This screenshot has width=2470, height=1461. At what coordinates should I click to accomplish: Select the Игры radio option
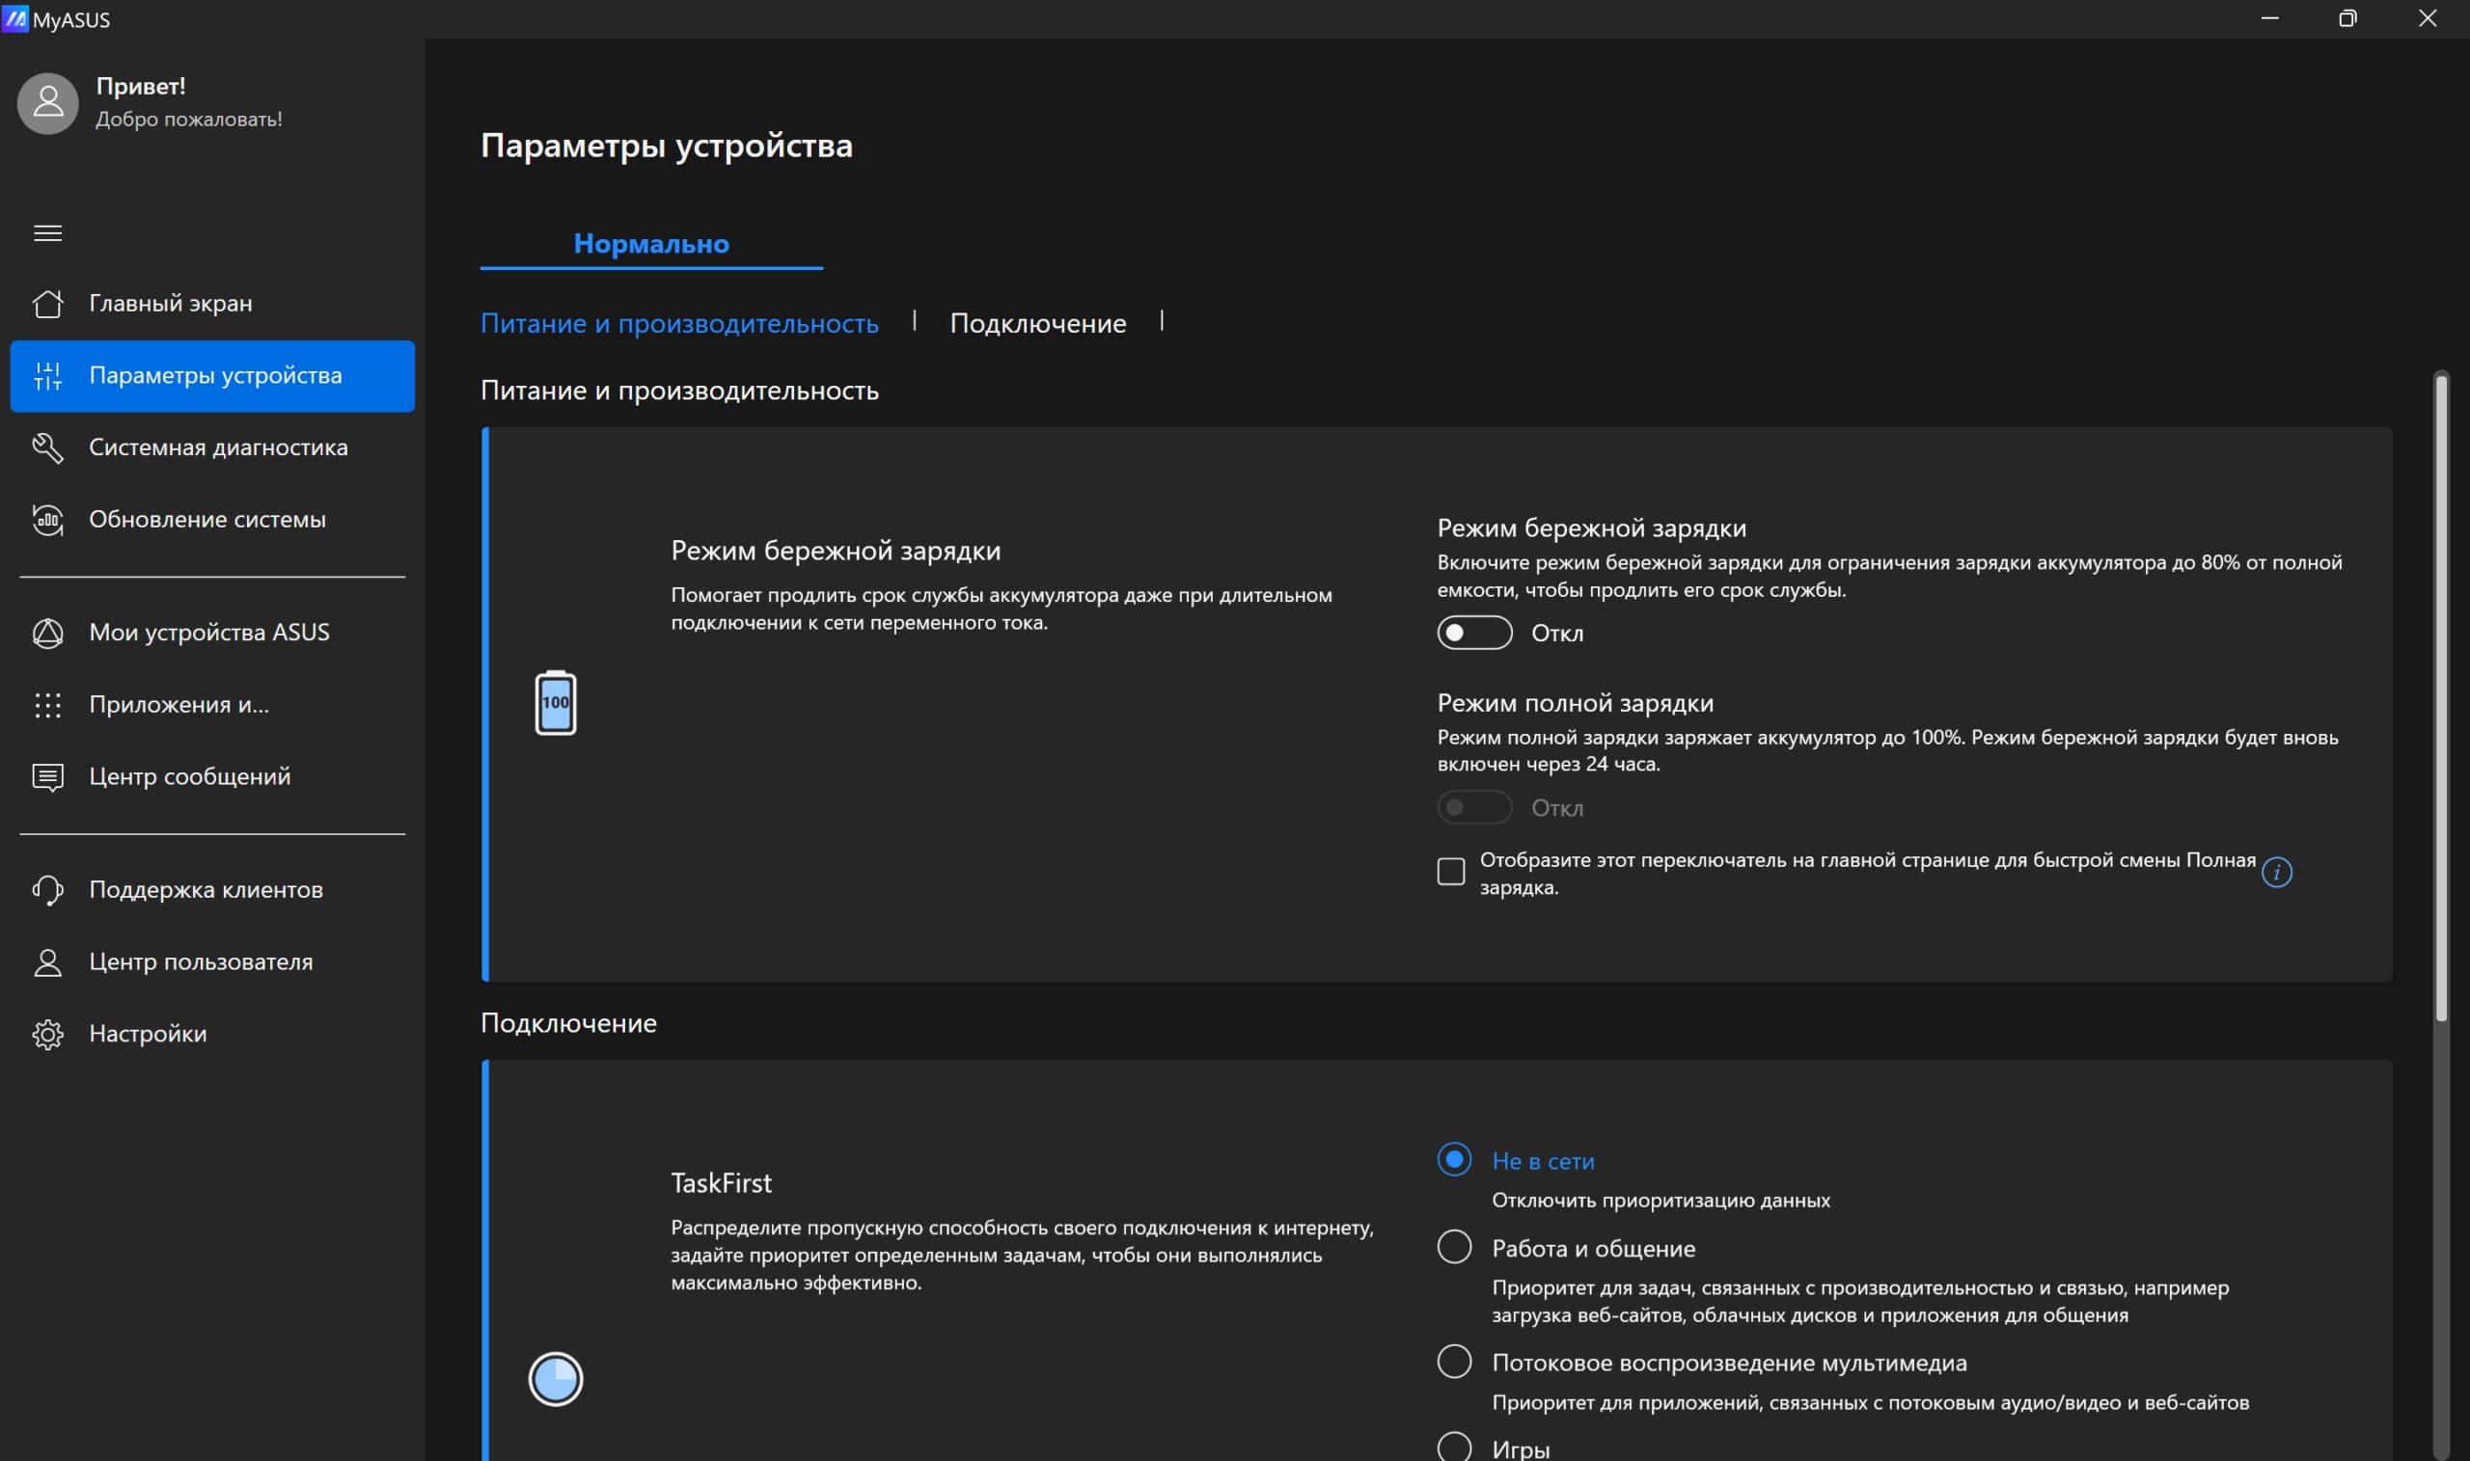1455,1447
